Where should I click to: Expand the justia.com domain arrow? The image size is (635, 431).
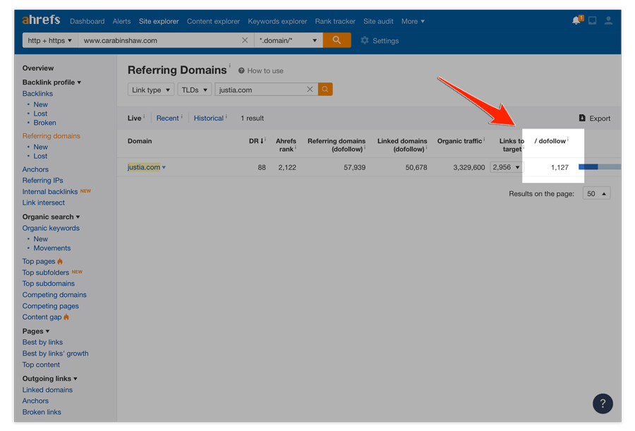point(164,167)
